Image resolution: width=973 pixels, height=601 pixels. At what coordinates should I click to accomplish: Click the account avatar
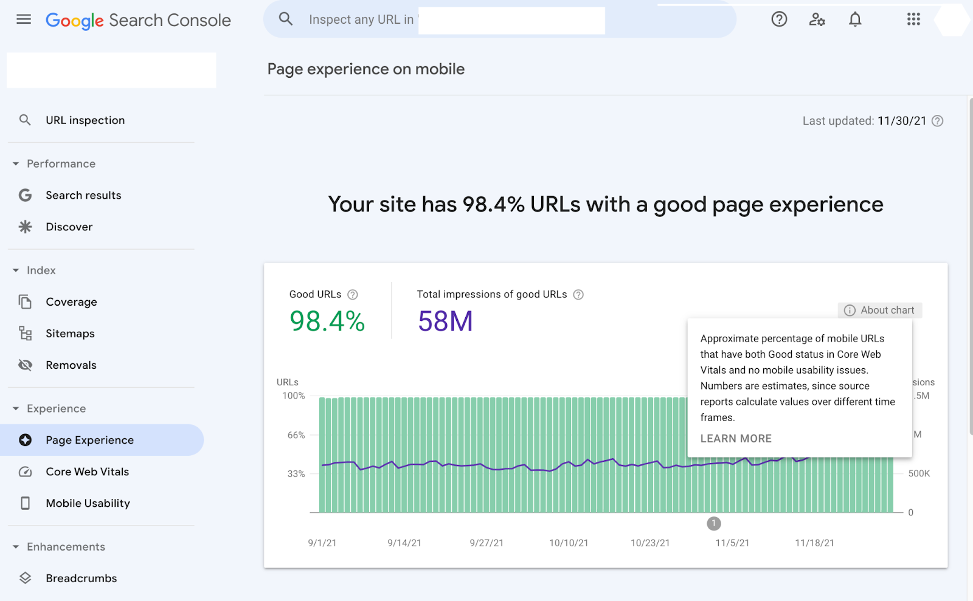tap(952, 19)
